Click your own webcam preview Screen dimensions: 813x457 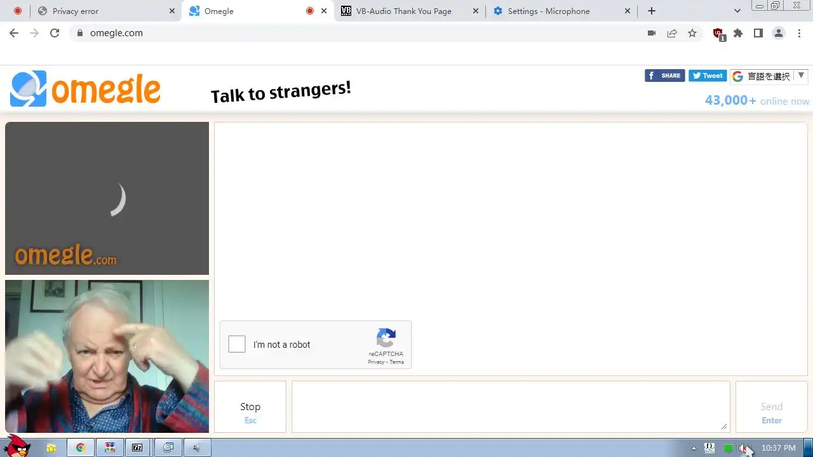[107, 356]
